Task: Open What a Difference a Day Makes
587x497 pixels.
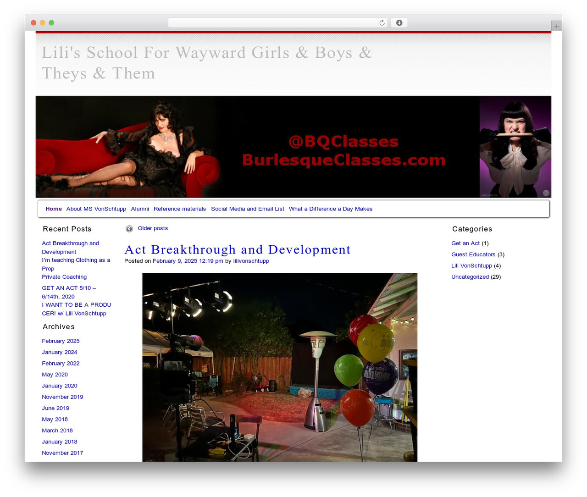Action: (331, 209)
